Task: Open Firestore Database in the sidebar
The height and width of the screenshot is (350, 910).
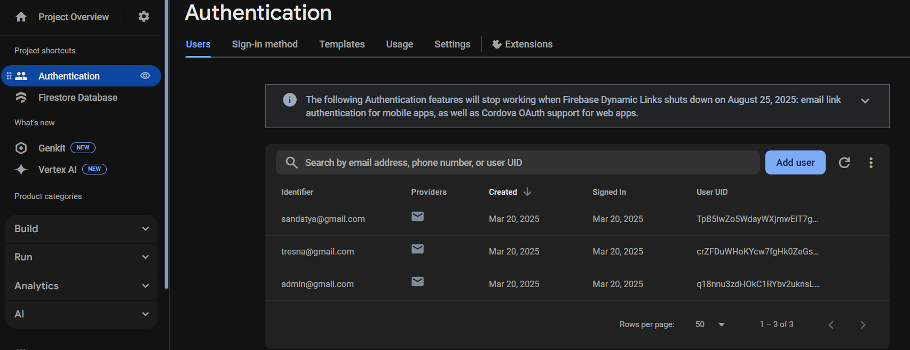Action: click(x=78, y=98)
